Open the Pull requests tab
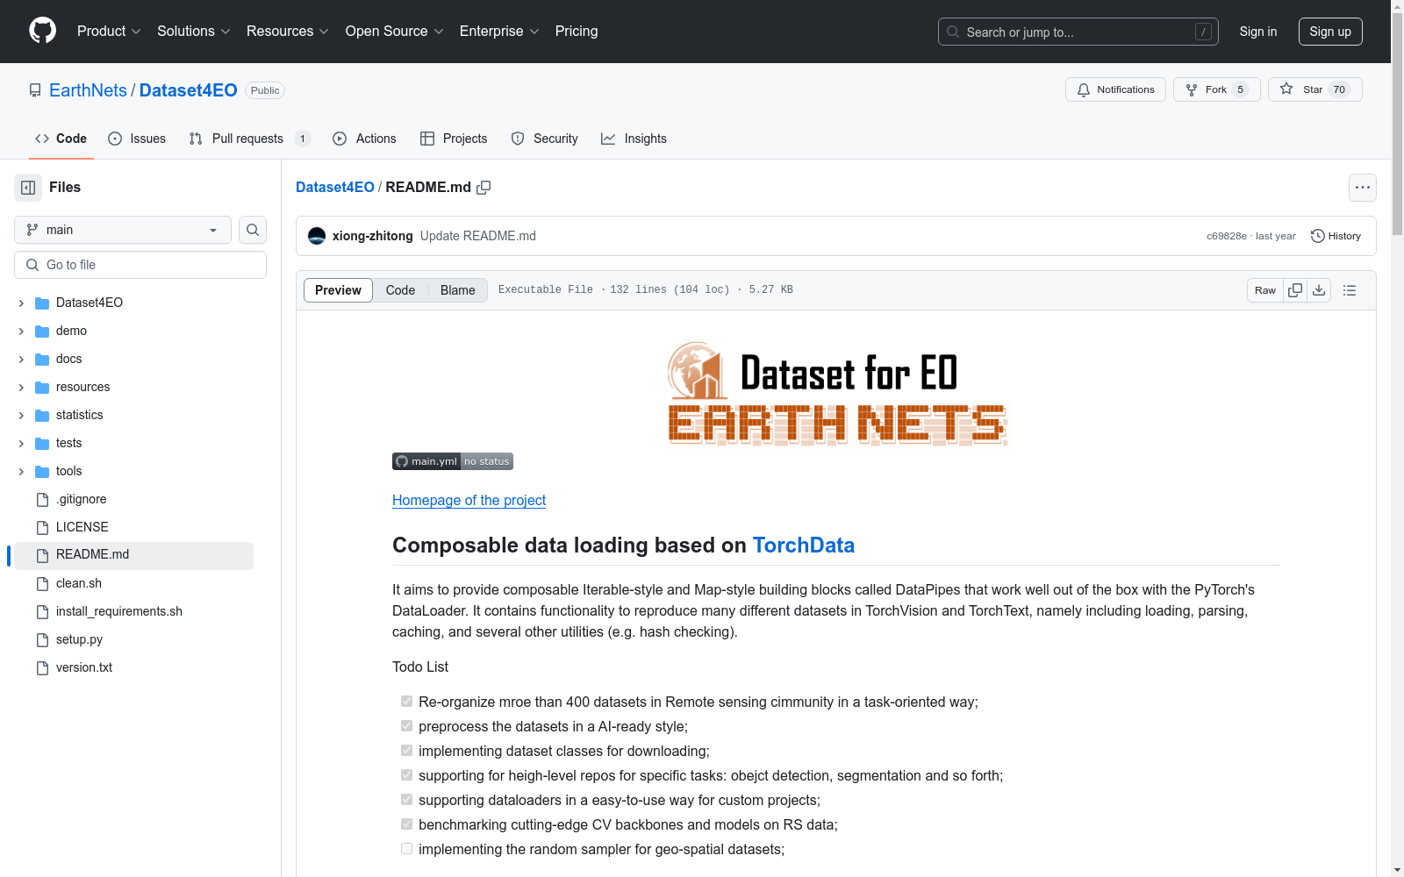The height and width of the screenshot is (877, 1404). pos(248,139)
